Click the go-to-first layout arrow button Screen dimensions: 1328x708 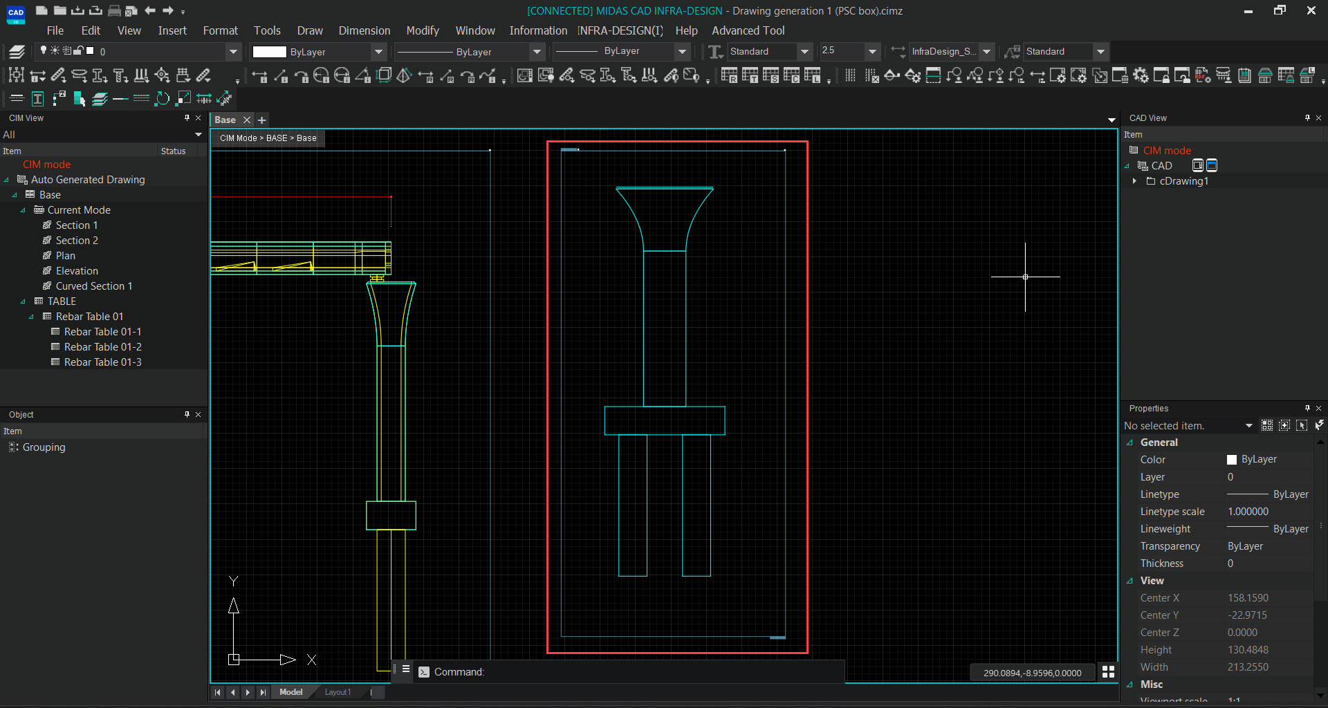pyautogui.click(x=218, y=692)
